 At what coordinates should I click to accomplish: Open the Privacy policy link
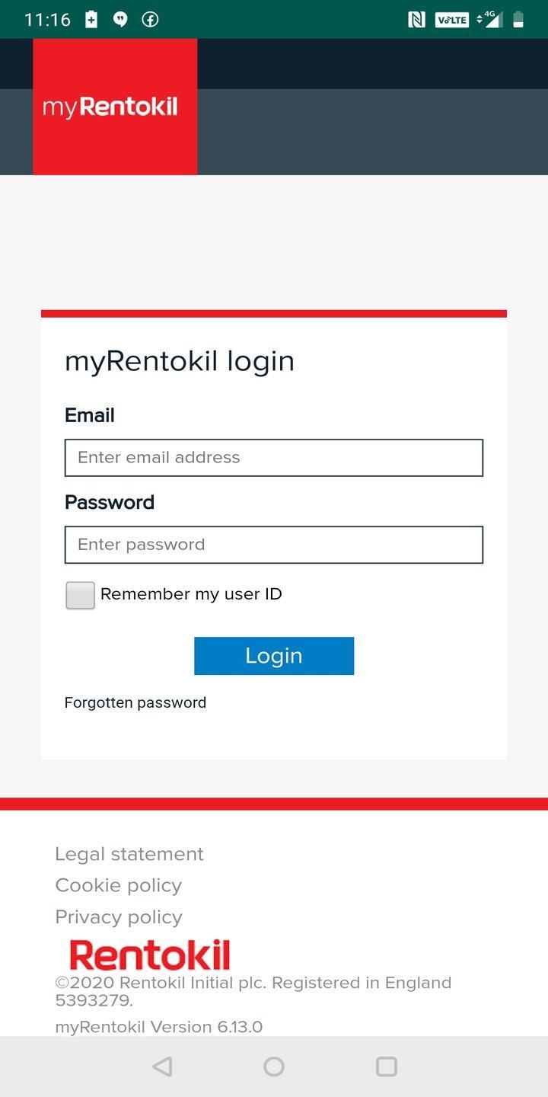point(119,916)
